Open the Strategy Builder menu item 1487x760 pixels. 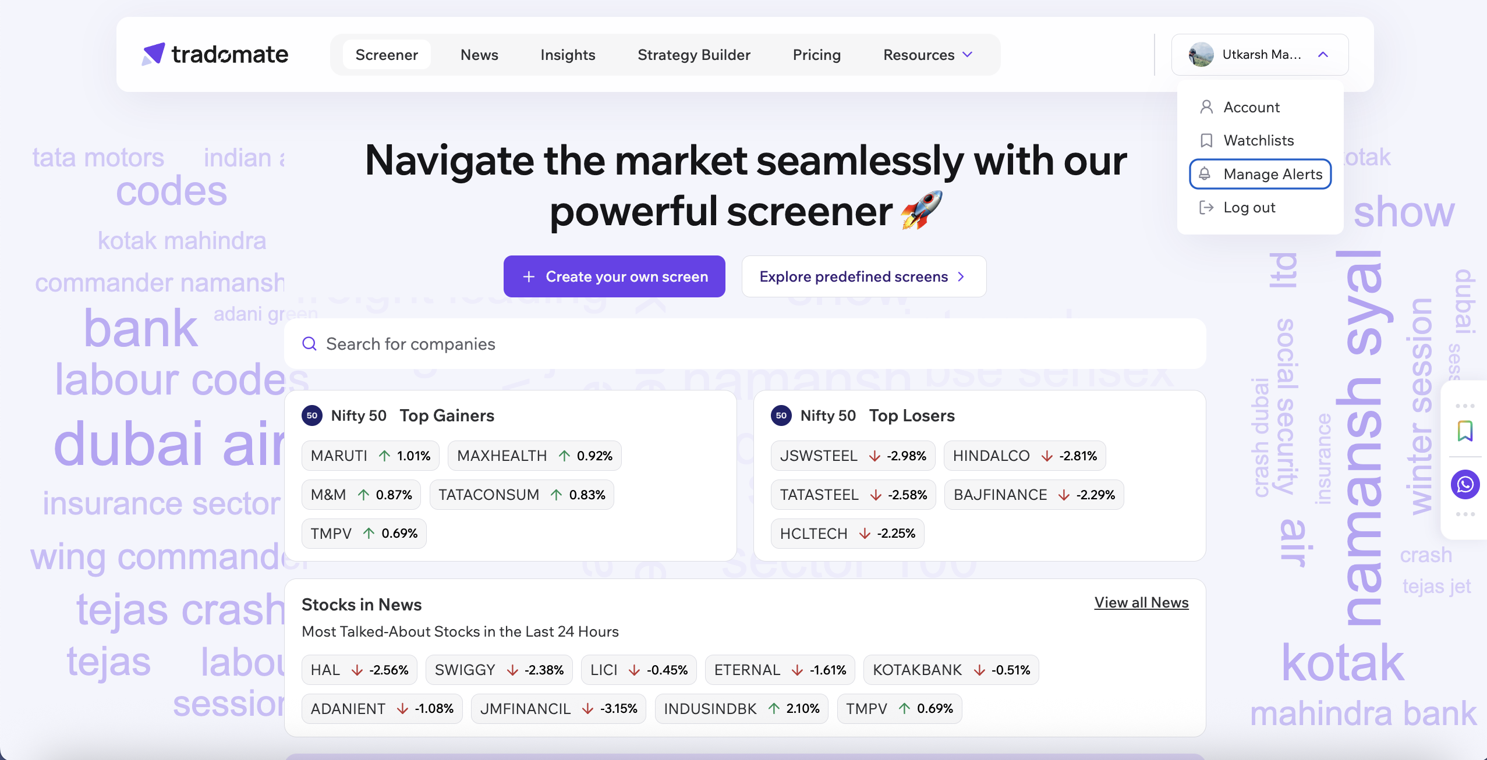click(x=693, y=54)
